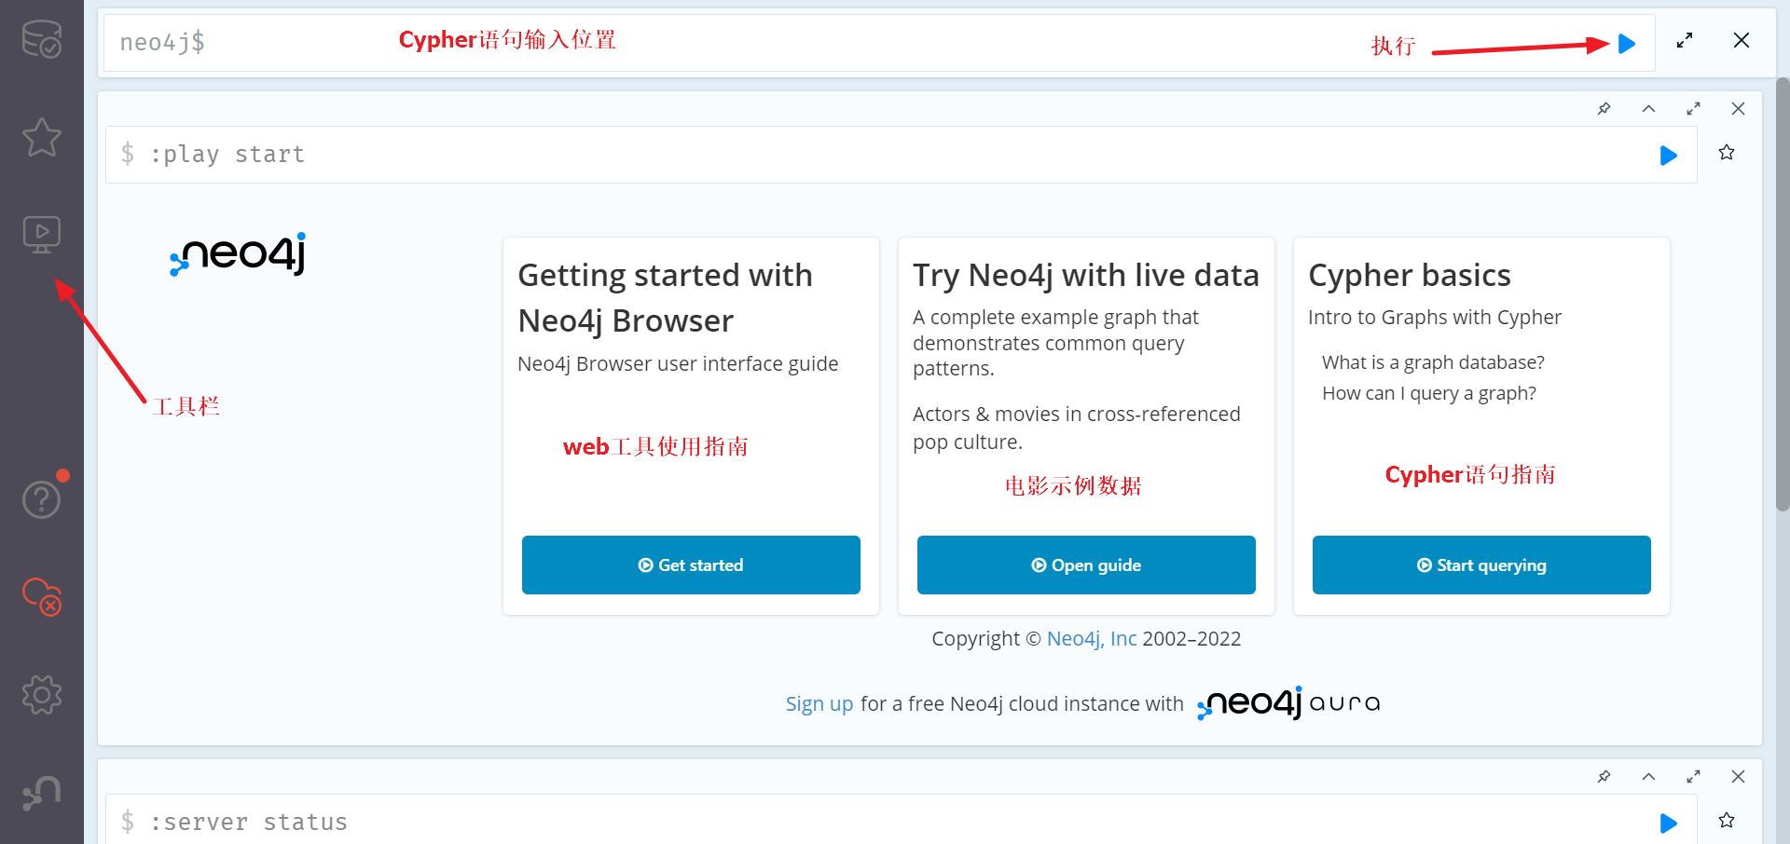The width and height of the screenshot is (1790, 844).
Task: Open the Help and learn sidebar icon
Action: [41, 499]
